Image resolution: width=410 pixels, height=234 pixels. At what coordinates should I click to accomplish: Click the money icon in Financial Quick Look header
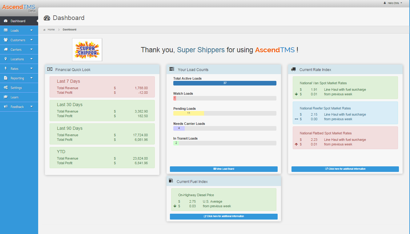[50, 69]
